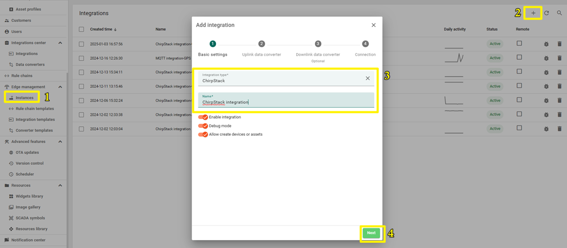This screenshot has width=567, height=248.
Task: Open Converter templates
Action: point(33,130)
